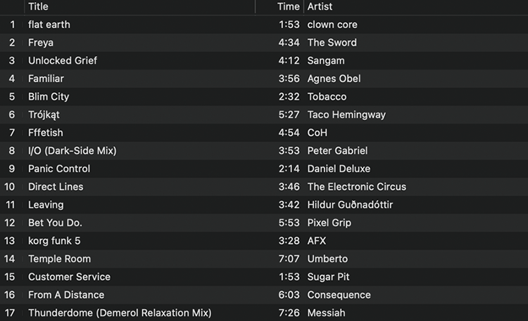
Task: Select the Fffetish track by CoH
Action: coord(264,133)
